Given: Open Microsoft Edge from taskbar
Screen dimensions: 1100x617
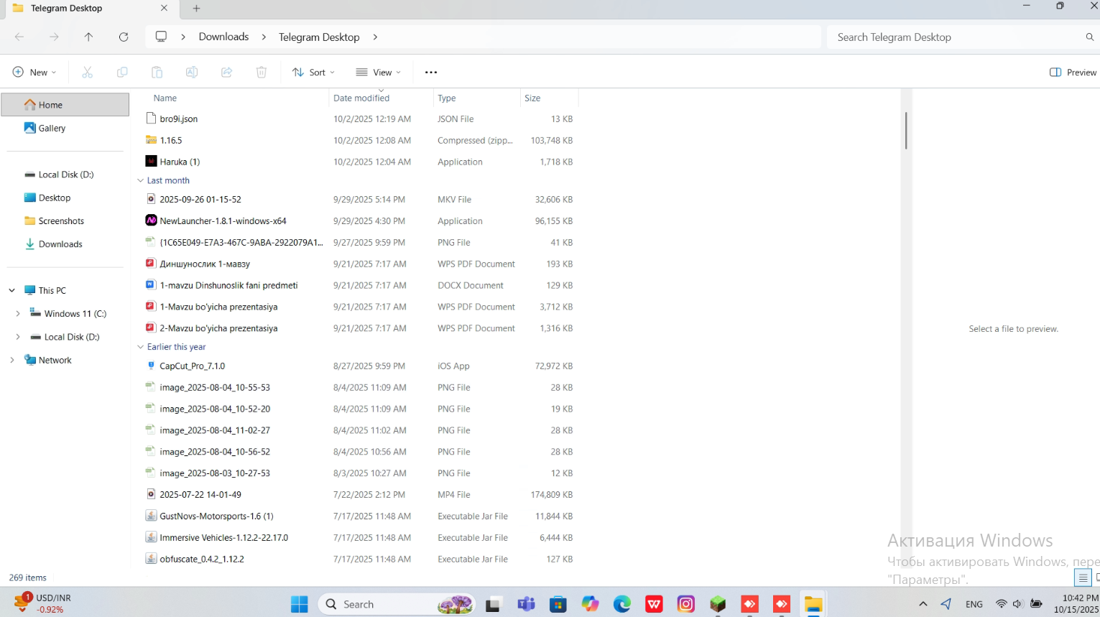Looking at the screenshot, I should tap(622, 604).
